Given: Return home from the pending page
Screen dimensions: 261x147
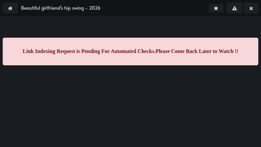Looking at the screenshot, I should [x=10, y=8].
